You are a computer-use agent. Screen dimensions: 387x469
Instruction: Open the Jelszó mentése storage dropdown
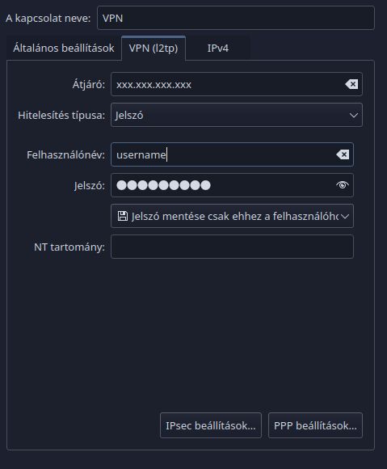click(232, 216)
